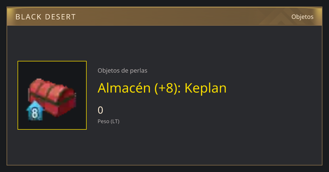Click the weight value 0

(100, 110)
